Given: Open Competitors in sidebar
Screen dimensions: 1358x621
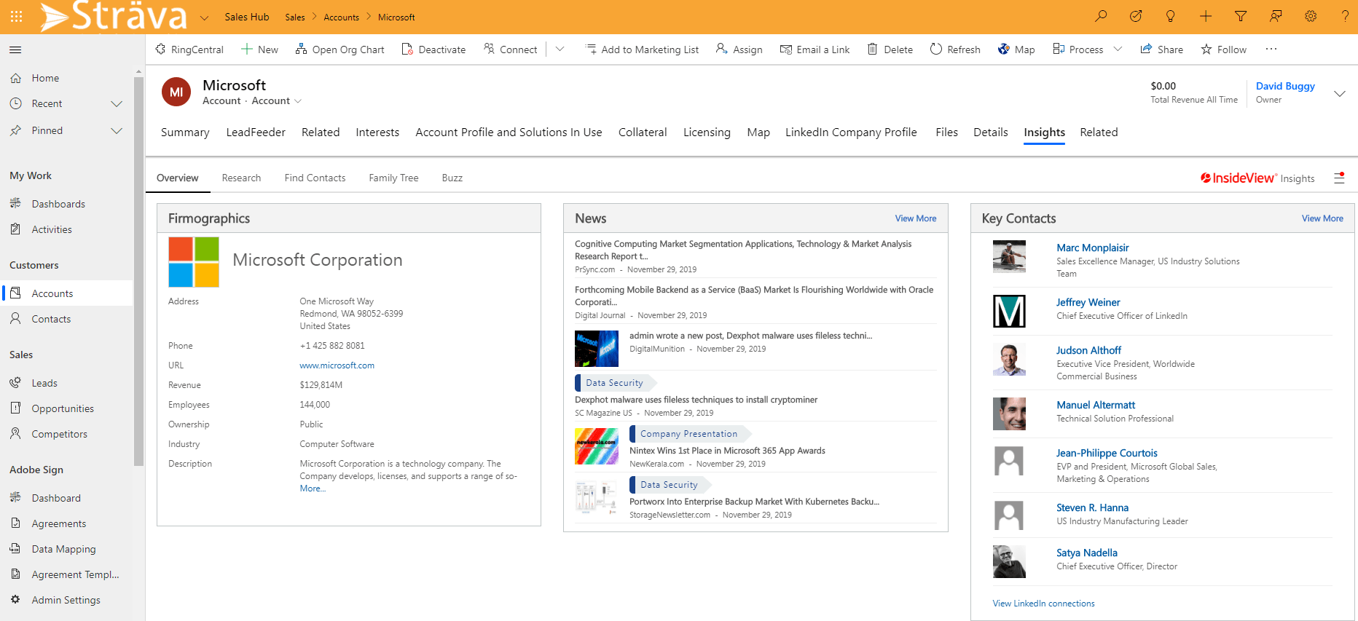Looking at the screenshot, I should pyautogui.click(x=59, y=435).
